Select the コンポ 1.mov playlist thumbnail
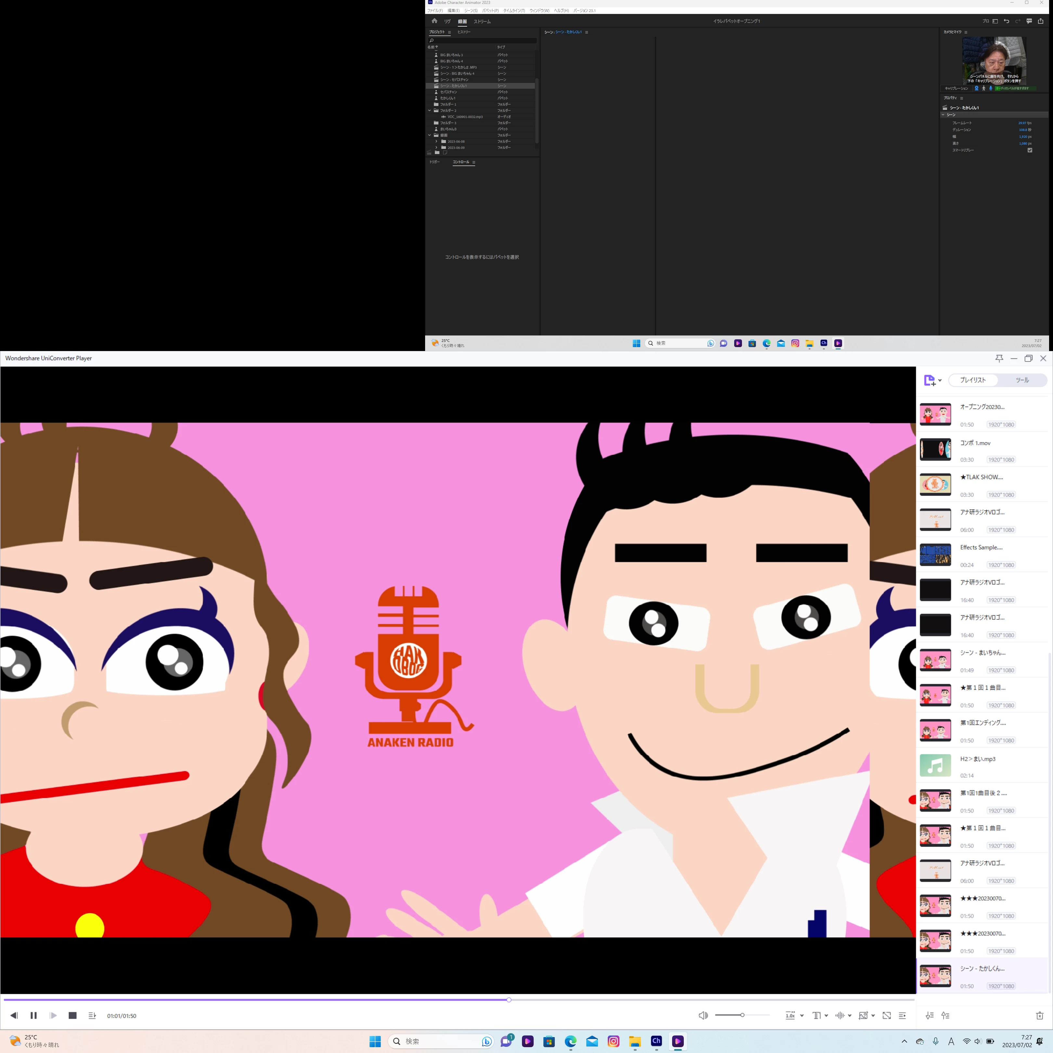Image resolution: width=1053 pixels, height=1053 pixels. tap(935, 449)
